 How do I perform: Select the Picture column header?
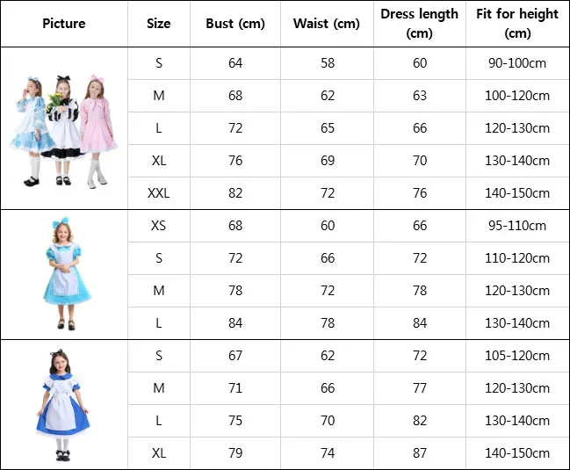[x=64, y=24]
